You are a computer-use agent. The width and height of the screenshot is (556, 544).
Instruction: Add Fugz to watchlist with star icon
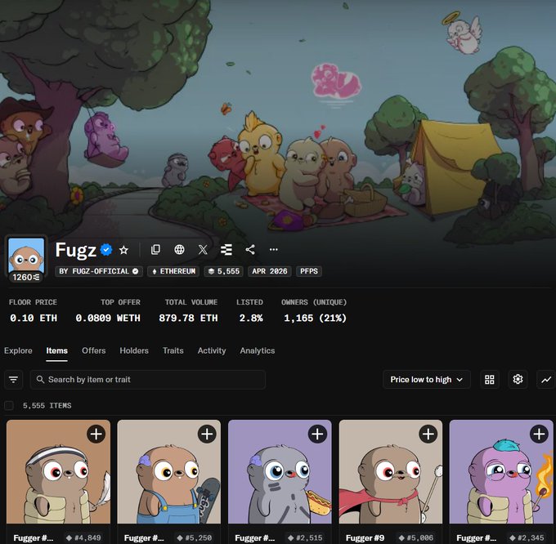coord(123,250)
